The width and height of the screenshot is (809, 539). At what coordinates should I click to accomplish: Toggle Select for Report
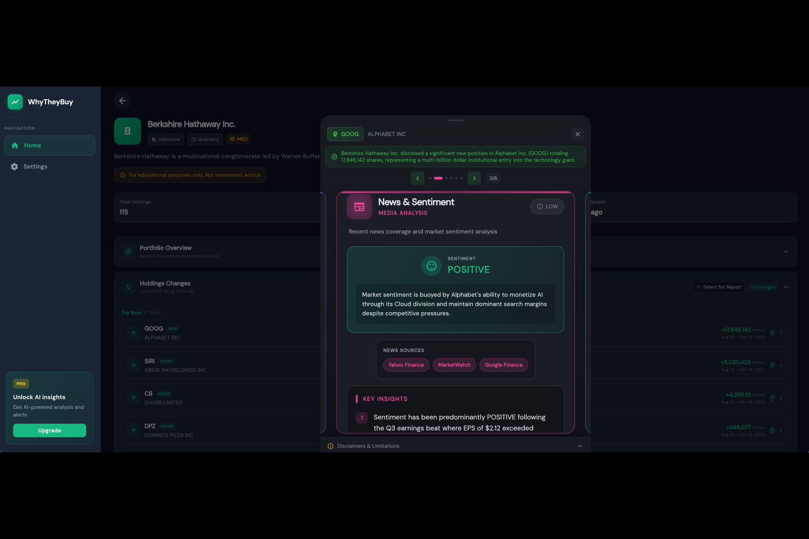pyautogui.click(x=719, y=287)
